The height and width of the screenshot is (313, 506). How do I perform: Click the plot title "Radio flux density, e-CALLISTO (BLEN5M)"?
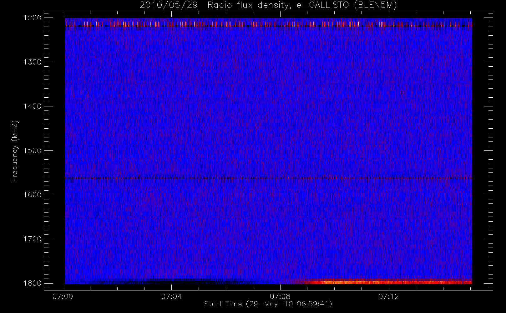[302, 5]
